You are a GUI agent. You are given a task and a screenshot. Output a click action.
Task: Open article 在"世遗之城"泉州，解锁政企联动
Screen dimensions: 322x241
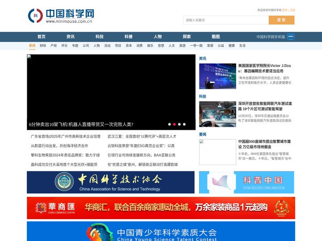143,165
